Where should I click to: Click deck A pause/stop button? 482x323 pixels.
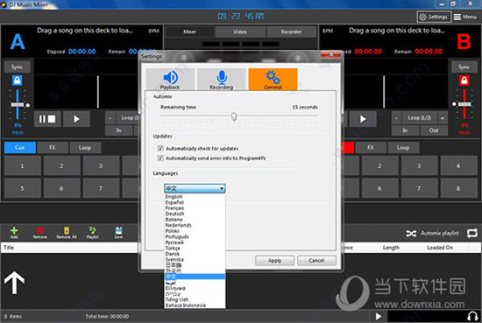tap(47, 119)
